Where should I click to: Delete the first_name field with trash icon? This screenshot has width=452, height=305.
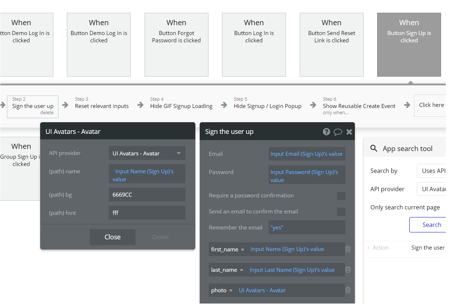point(348,249)
